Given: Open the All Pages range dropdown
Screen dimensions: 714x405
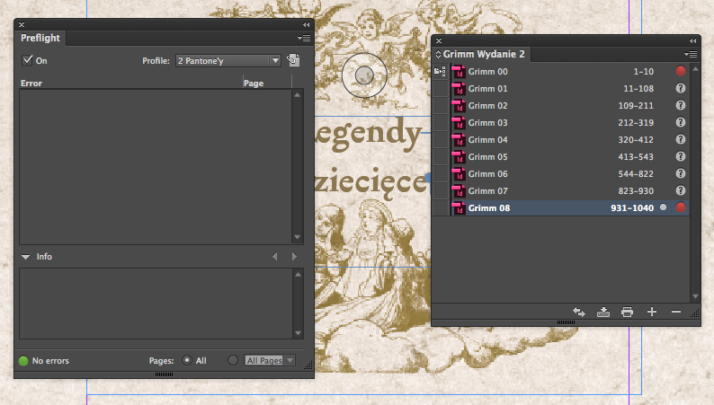Looking at the screenshot, I should (270, 360).
